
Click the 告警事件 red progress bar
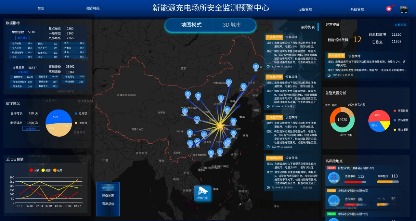click(355, 182)
